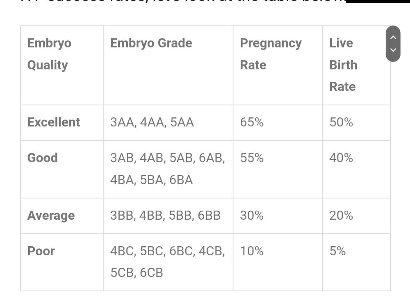The height and width of the screenshot is (297, 410).
Task: Click the Pregnancy Rate column header
Action: (271, 54)
